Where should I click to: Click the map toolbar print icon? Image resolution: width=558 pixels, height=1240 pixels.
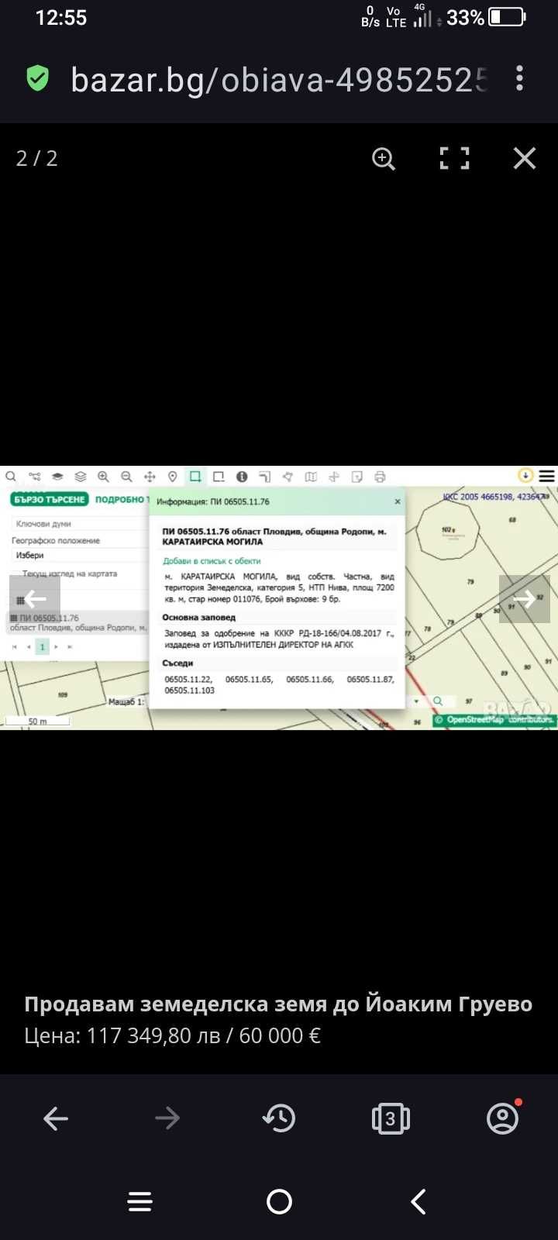click(380, 477)
